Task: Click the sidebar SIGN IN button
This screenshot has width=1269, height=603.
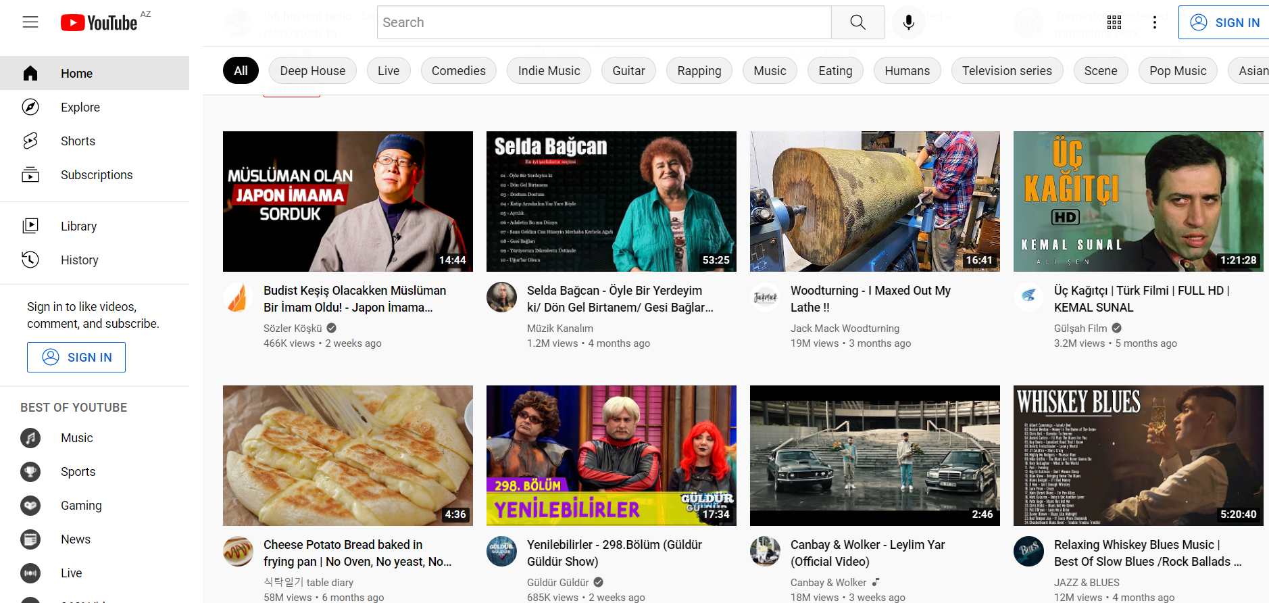Action: click(76, 357)
